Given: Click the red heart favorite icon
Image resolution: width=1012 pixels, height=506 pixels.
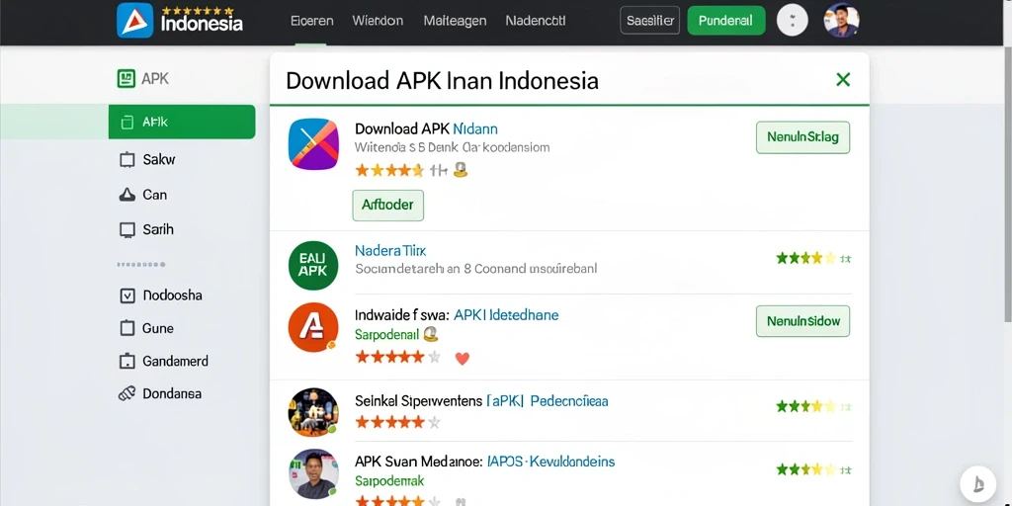Looking at the screenshot, I should point(463,358).
